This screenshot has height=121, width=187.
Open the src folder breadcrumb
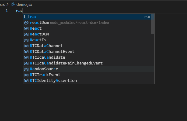pyautogui.click(x=2, y=5)
